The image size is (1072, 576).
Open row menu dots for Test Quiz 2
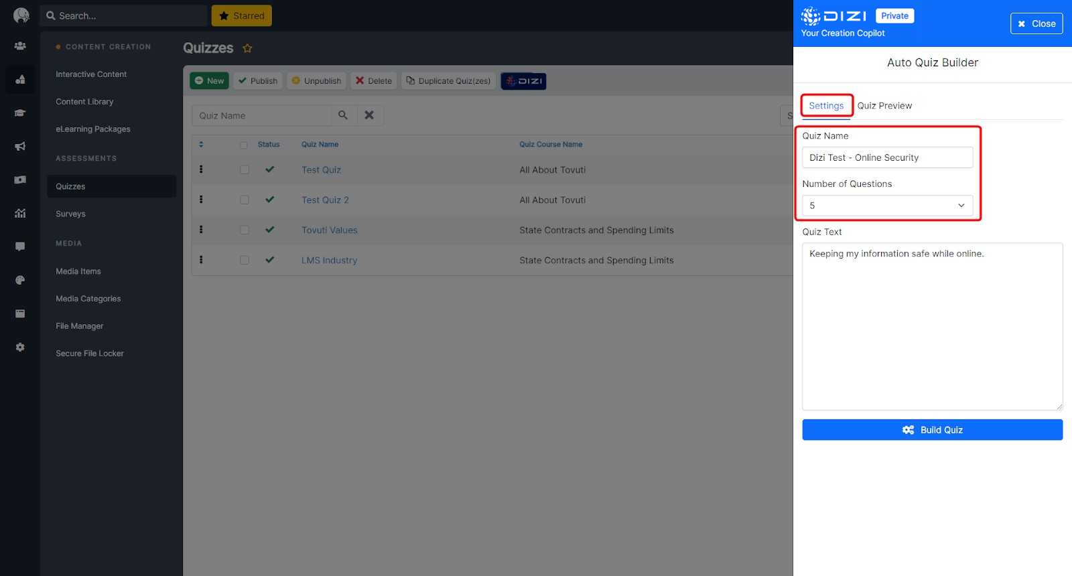[x=201, y=200]
